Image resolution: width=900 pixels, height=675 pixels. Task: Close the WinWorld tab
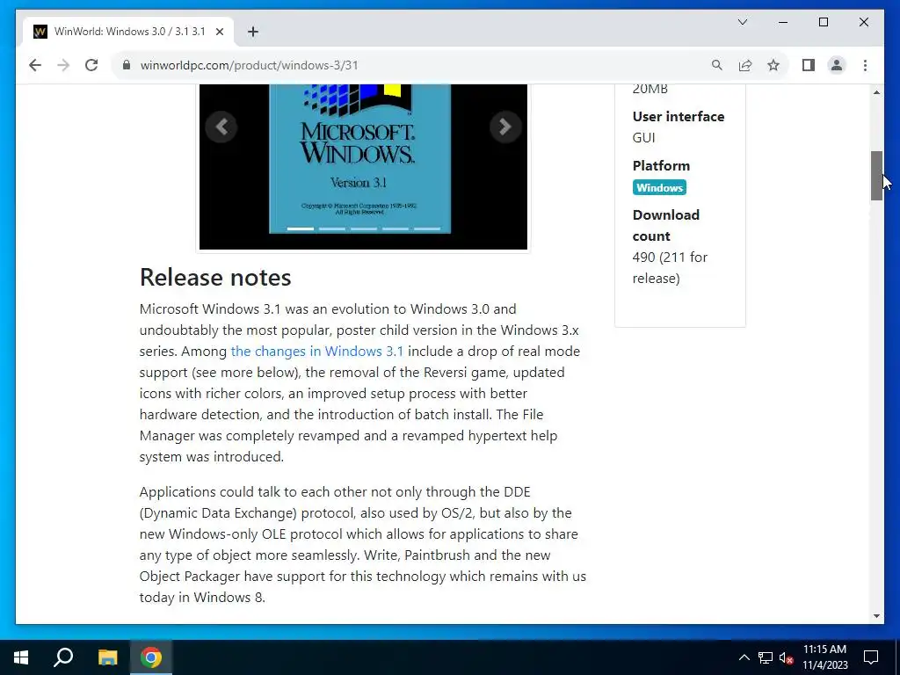[219, 32]
